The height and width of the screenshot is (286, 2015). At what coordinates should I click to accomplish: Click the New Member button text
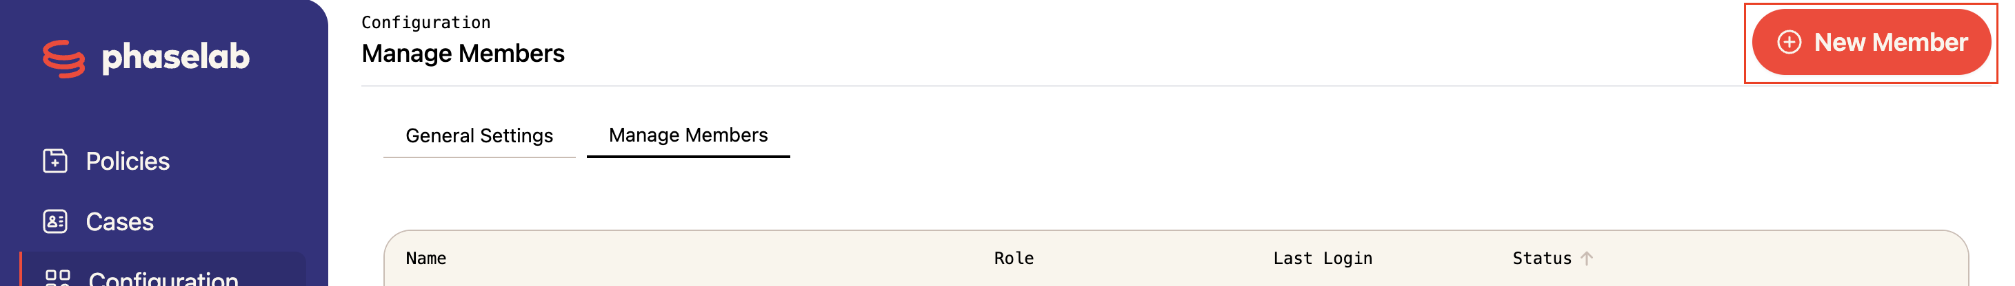[x=1891, y=42]
